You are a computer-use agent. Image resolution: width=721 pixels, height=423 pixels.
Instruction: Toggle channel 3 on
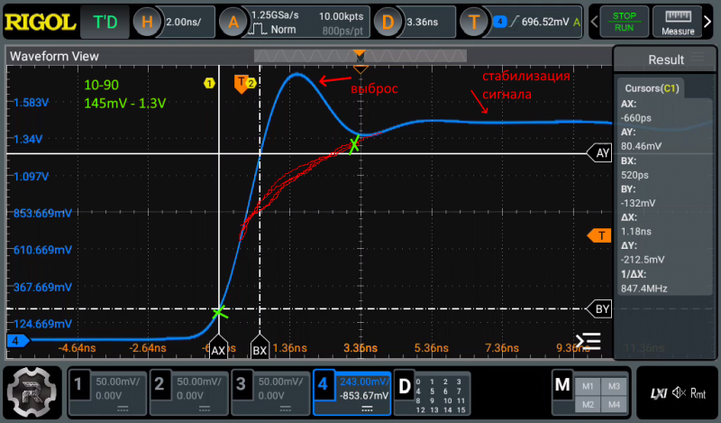tap(269, 393)
